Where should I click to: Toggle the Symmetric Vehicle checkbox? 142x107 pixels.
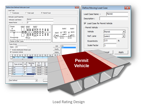[11, 52]
